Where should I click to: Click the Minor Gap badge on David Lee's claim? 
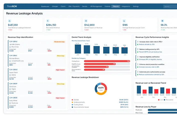pos(61,84)
